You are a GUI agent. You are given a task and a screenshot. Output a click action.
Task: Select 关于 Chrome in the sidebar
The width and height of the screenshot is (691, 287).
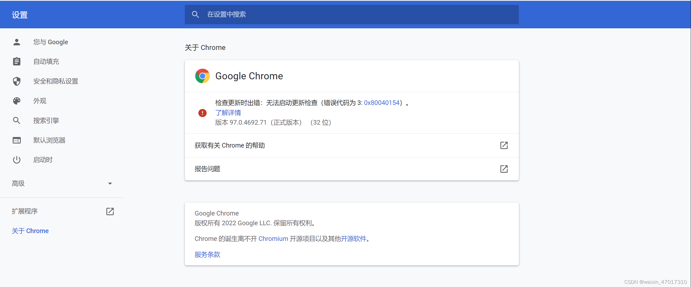click(30, 231)
